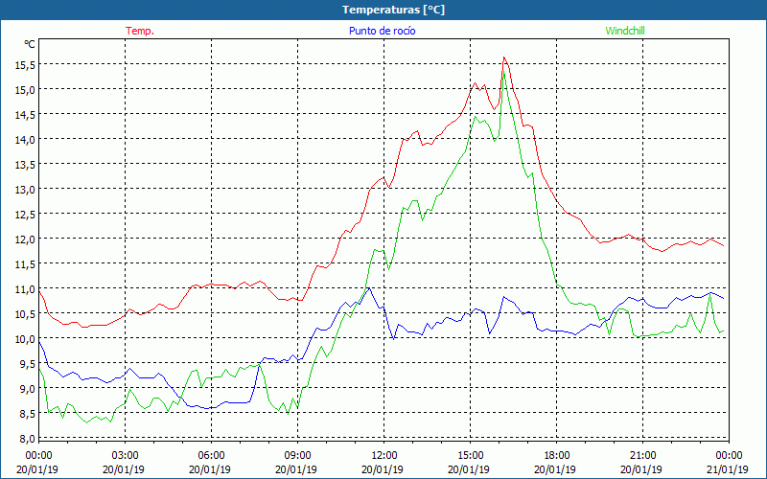Click the 'Temperaturas [°C]' chart title

[x=393, y=10]
